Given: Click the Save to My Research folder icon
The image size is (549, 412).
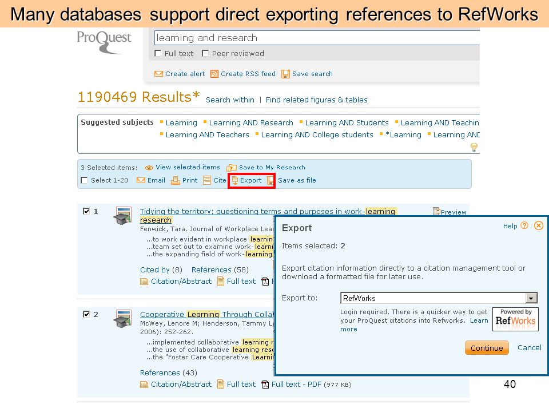Looking at the screenshot, I should pyautogui.click(x=232, y=168).
